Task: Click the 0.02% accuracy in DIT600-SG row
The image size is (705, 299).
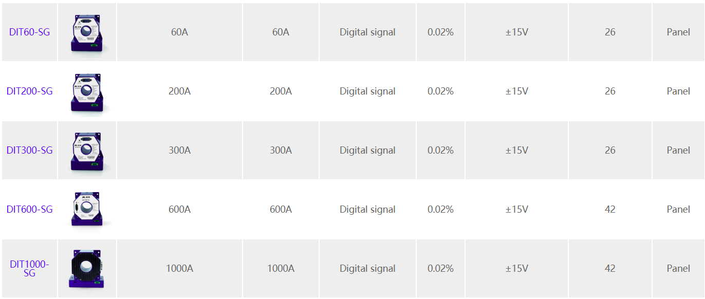Action: (440, 209)
